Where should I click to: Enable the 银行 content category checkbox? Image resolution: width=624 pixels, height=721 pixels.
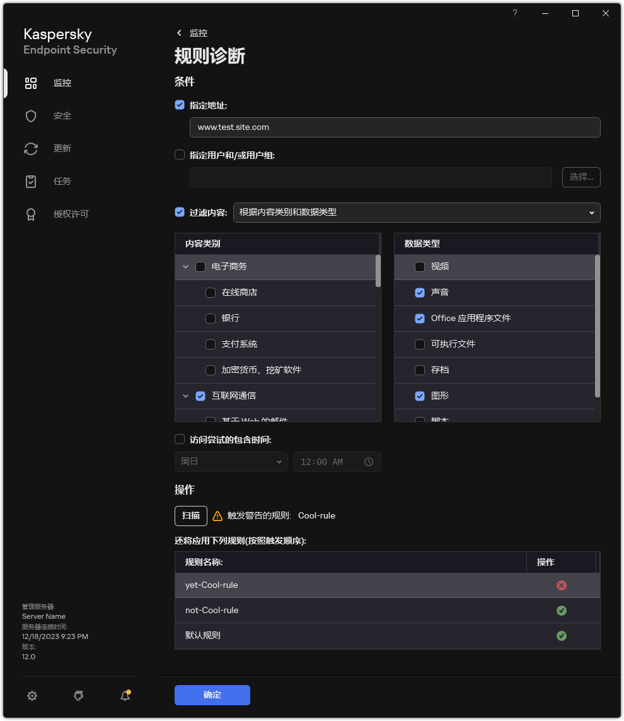[211, 318]
